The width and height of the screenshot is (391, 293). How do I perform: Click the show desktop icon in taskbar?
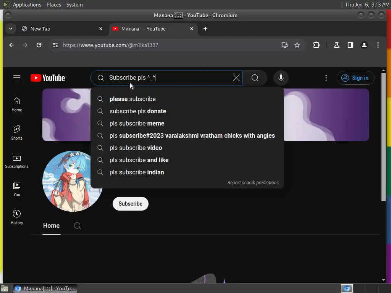[x=5, y=288]
